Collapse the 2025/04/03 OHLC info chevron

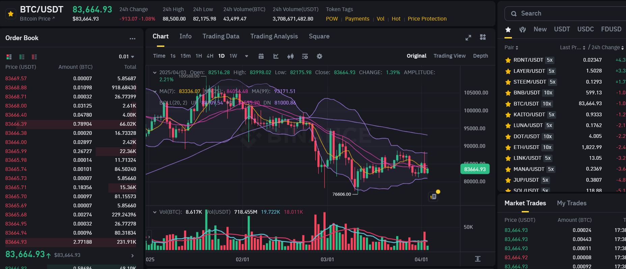tap(155, 72)
